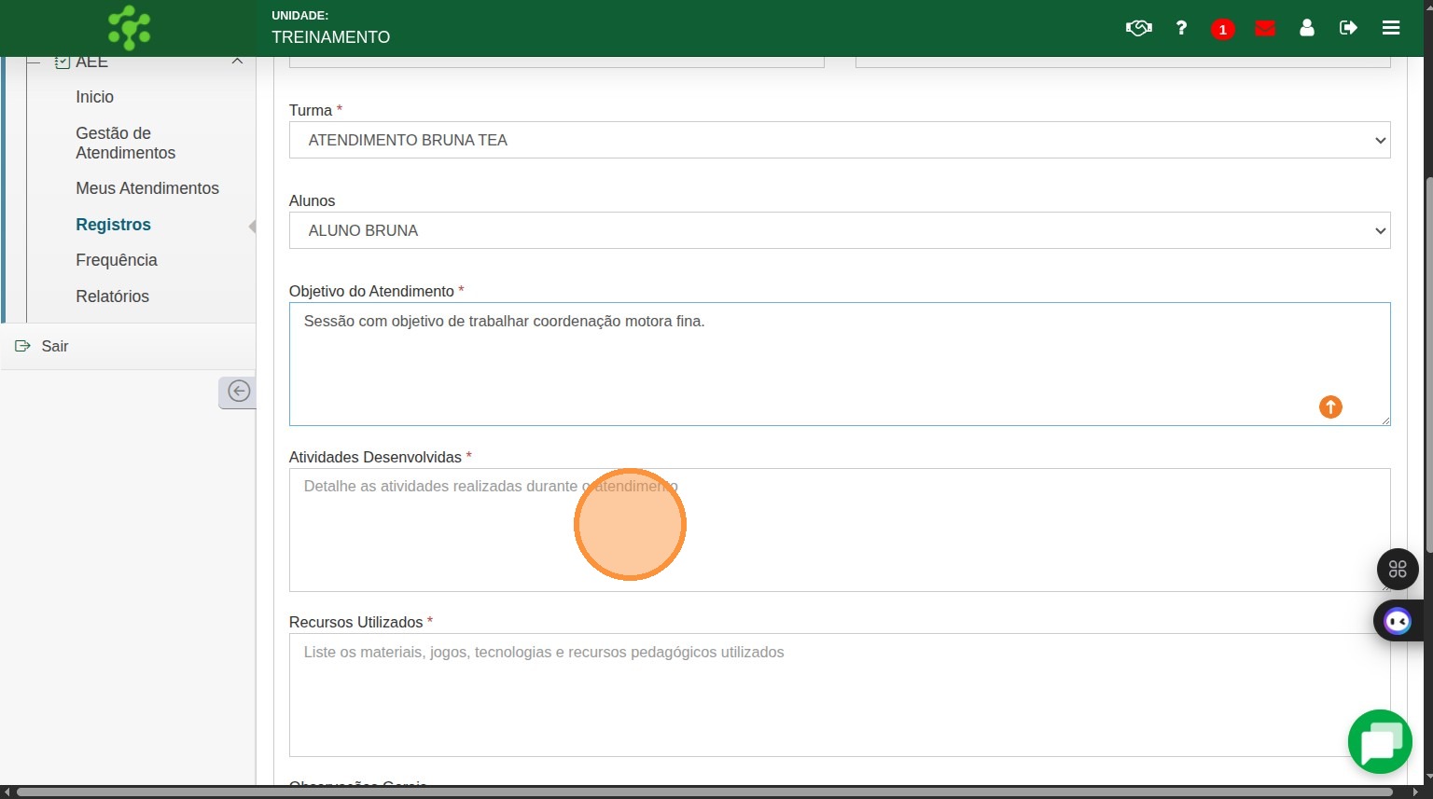
Task: Click the vertical page scrollbar
Action: tap(1428, 364)
